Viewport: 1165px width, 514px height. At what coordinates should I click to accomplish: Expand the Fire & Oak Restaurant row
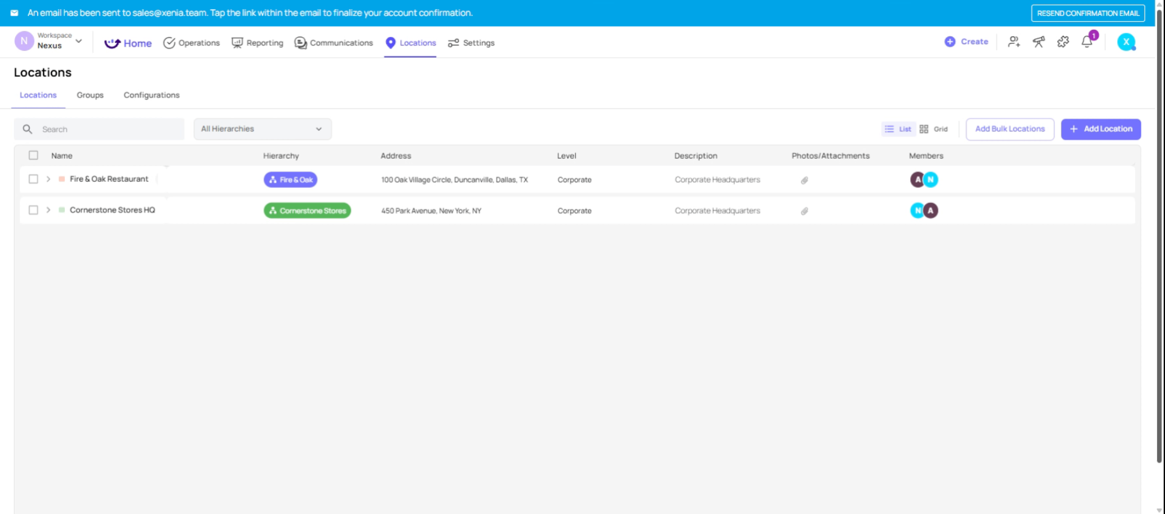pos(49,179)
